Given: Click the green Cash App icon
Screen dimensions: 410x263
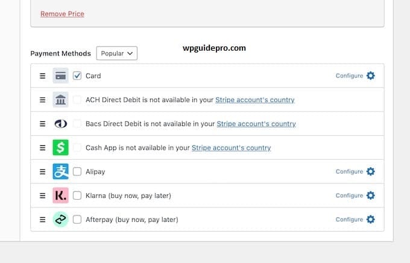Looking at the screenshot, I should pyautogui.click(x=60, y=148).
